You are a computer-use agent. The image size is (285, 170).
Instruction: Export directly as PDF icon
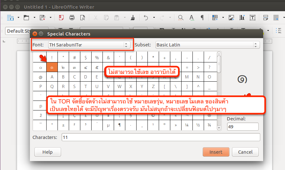(61, 18)
